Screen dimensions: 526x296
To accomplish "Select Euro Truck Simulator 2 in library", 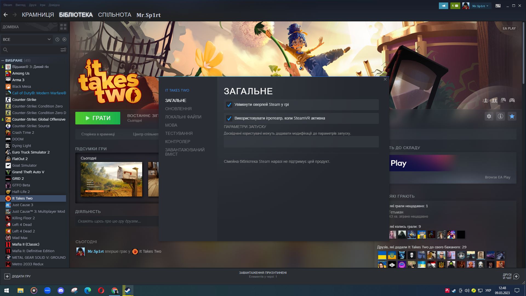I will [x=31, y=152].
